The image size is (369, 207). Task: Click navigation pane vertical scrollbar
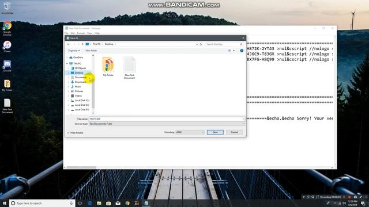click(93, 83)
